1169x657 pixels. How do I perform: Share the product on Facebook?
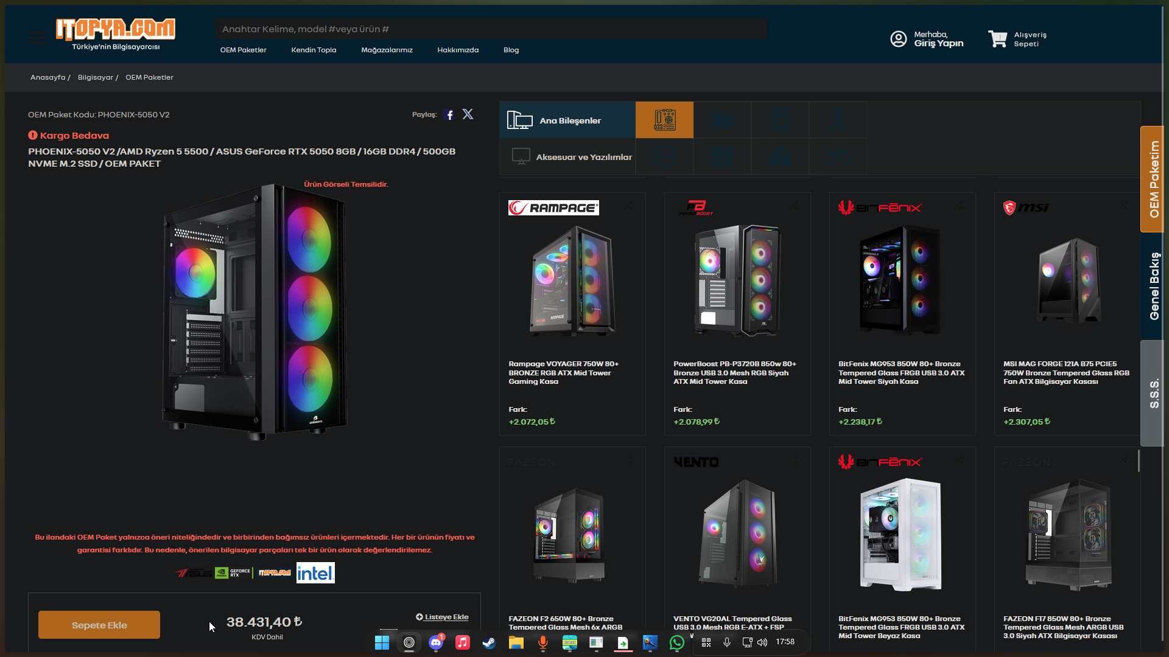click(x=449, y=115)
